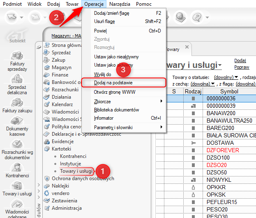Click the back navigation arrow icon

pos(12,17)
